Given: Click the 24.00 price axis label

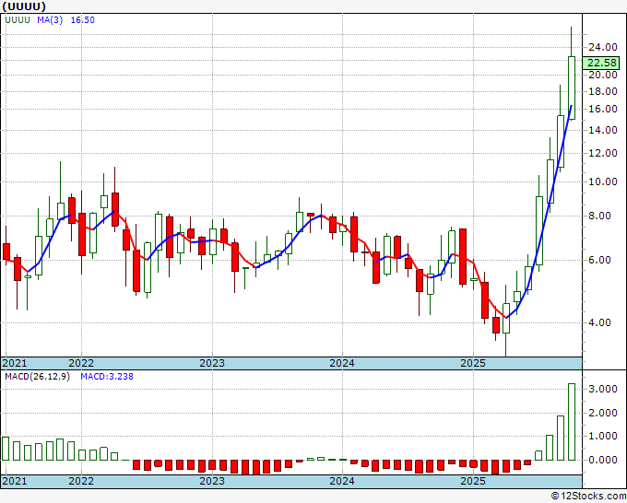Looking at the screenshot, I should [603, 47].
